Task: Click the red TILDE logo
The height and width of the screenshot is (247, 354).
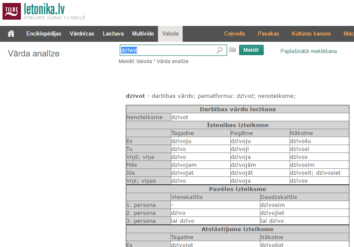Action: pos(11,11)
